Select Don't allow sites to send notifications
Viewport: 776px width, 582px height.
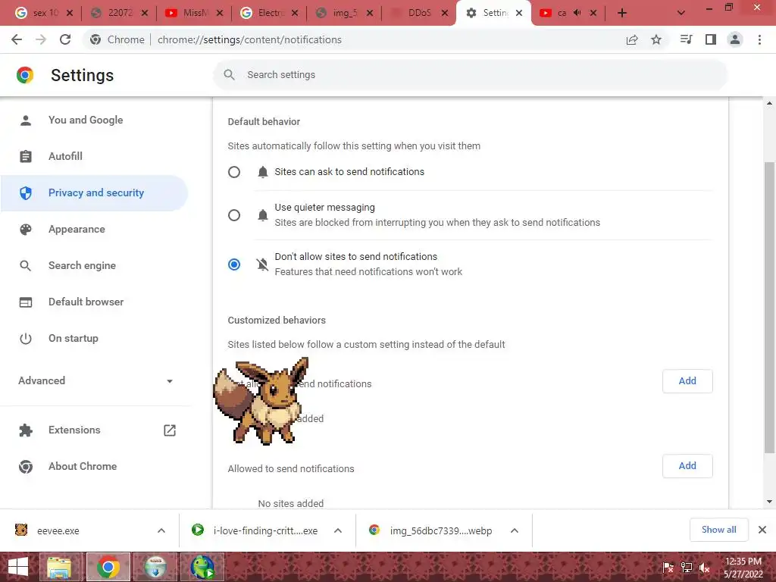[x=234, y=264]
